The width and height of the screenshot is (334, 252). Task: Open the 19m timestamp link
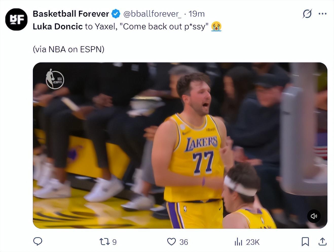pos(197,14)
